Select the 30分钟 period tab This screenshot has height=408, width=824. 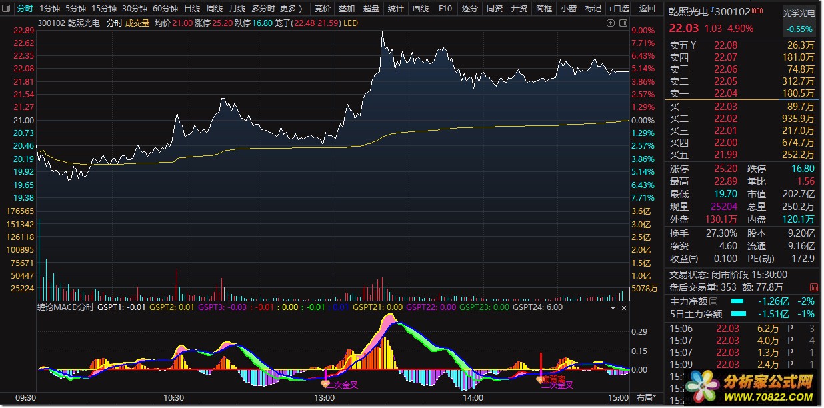pos(134,9)
